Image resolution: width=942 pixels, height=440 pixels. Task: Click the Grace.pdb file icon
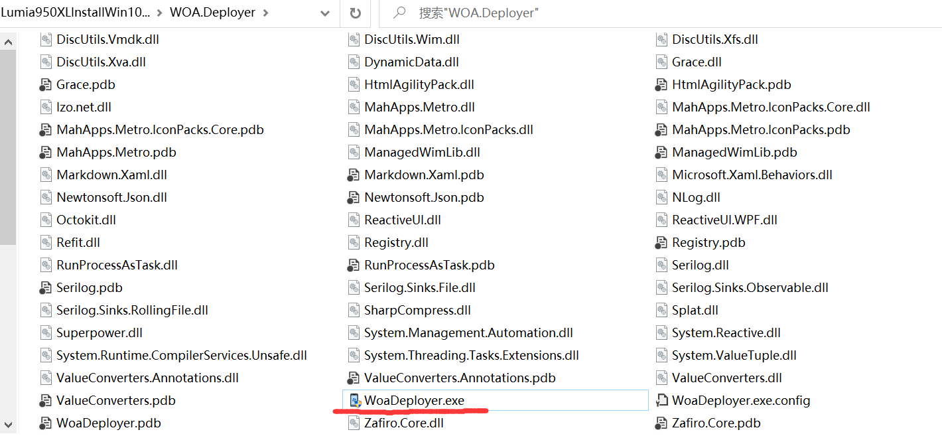[x=46, y=84]
